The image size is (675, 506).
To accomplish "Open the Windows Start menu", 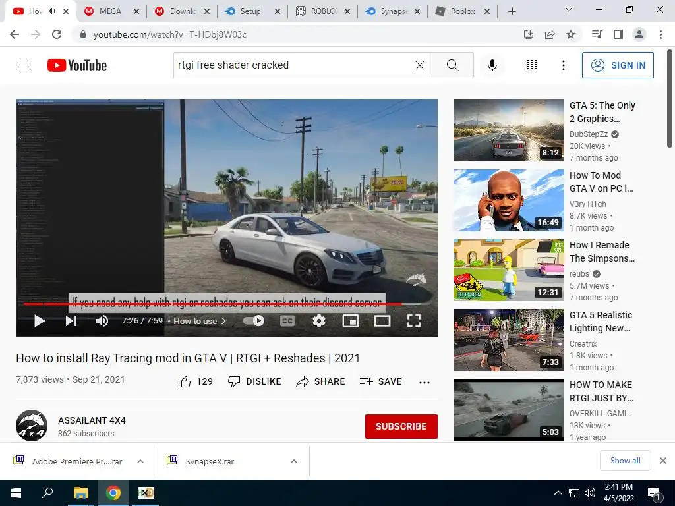I will point(16,493).
